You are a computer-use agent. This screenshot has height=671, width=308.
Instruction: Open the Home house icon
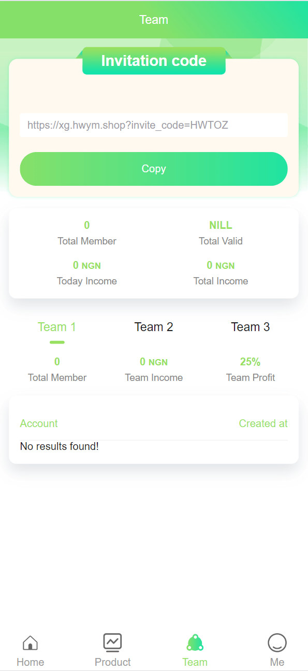click(x=30, y=643)
